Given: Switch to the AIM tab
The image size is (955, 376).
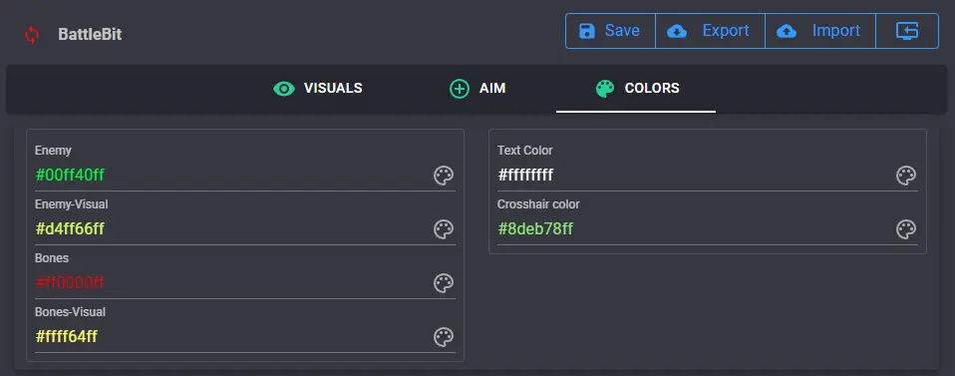Looking at the screenshot, I should (477, 89).
